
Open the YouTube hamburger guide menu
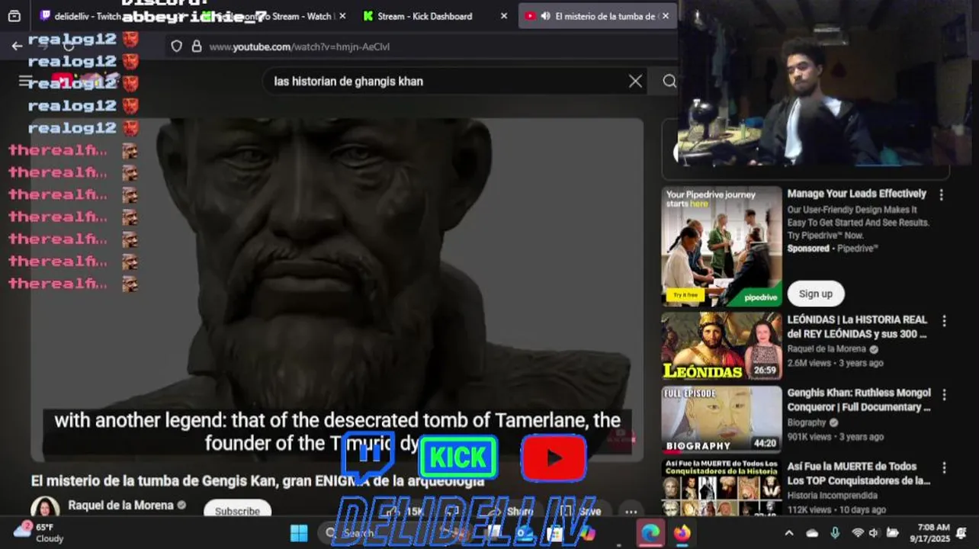pos(25,81)
